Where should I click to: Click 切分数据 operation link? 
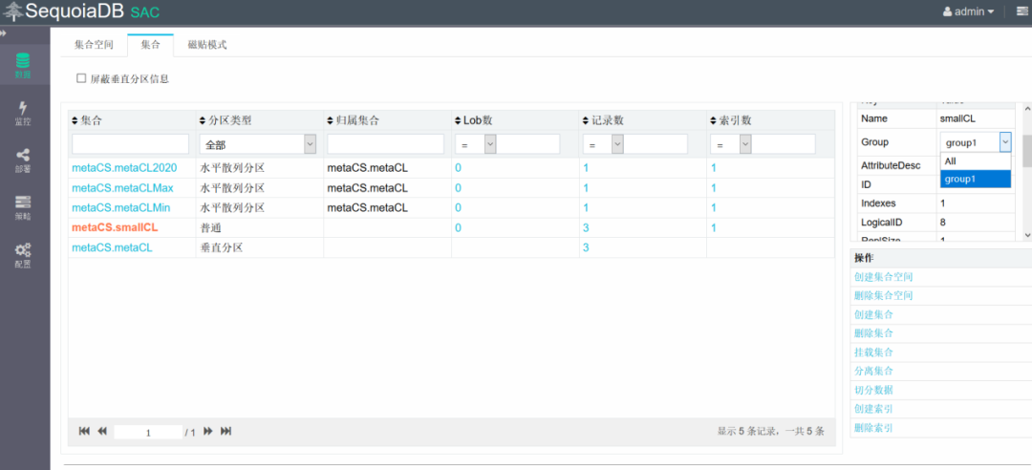[873, 391]
